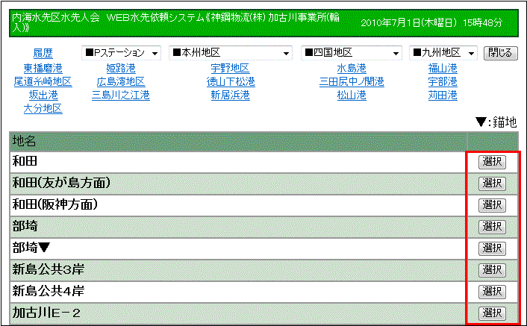Open the 大分地区 link

pyautogui.click(x=43, y=108)
